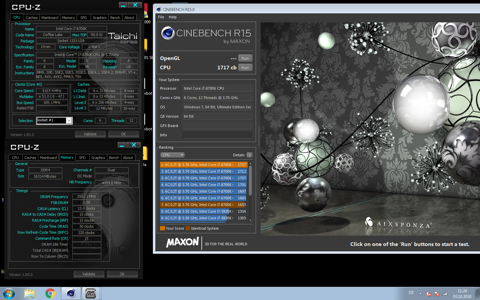This screenshot has height=300, width=480.
Task: Select ranking row 7 with score 1653
Action: click(x=203, y=205)
